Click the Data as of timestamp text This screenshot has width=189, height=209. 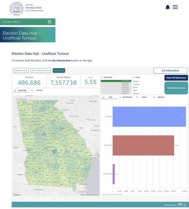pos(112,195)
